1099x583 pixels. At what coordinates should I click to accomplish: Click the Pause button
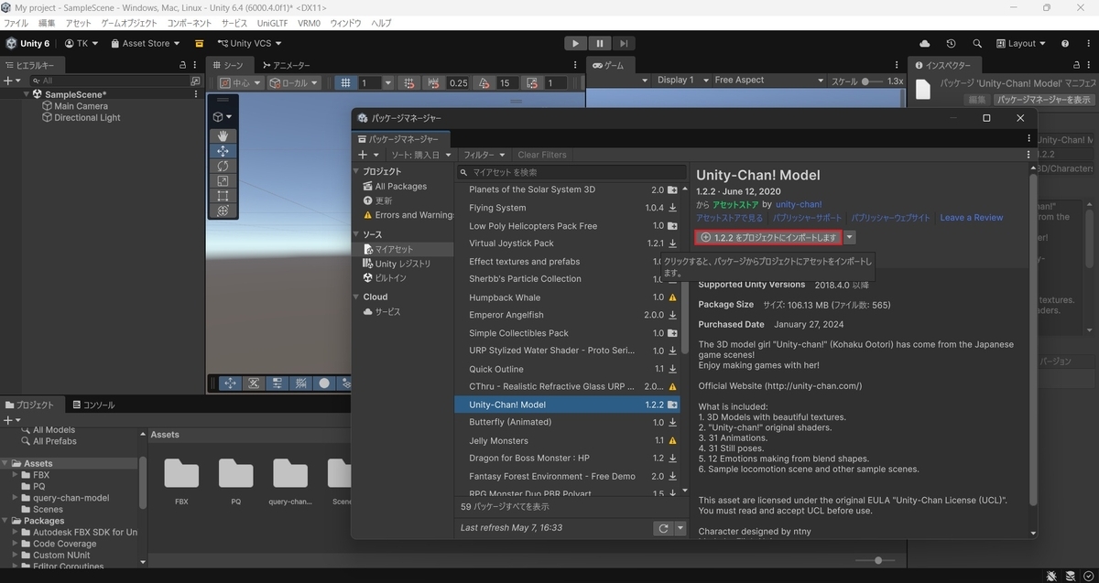(x=600, y=43)
